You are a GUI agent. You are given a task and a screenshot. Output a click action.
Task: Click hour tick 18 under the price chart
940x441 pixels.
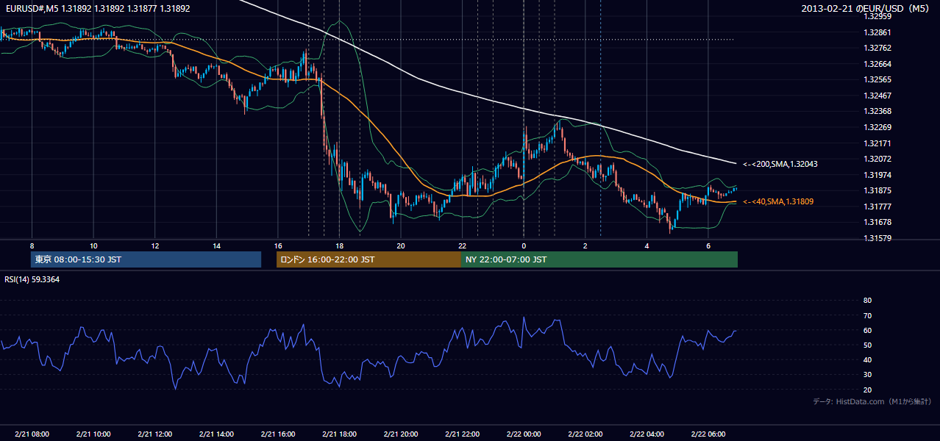pyautogui.click(x=339, y=246)
